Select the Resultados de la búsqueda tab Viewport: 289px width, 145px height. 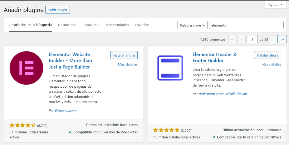point(30,25)
